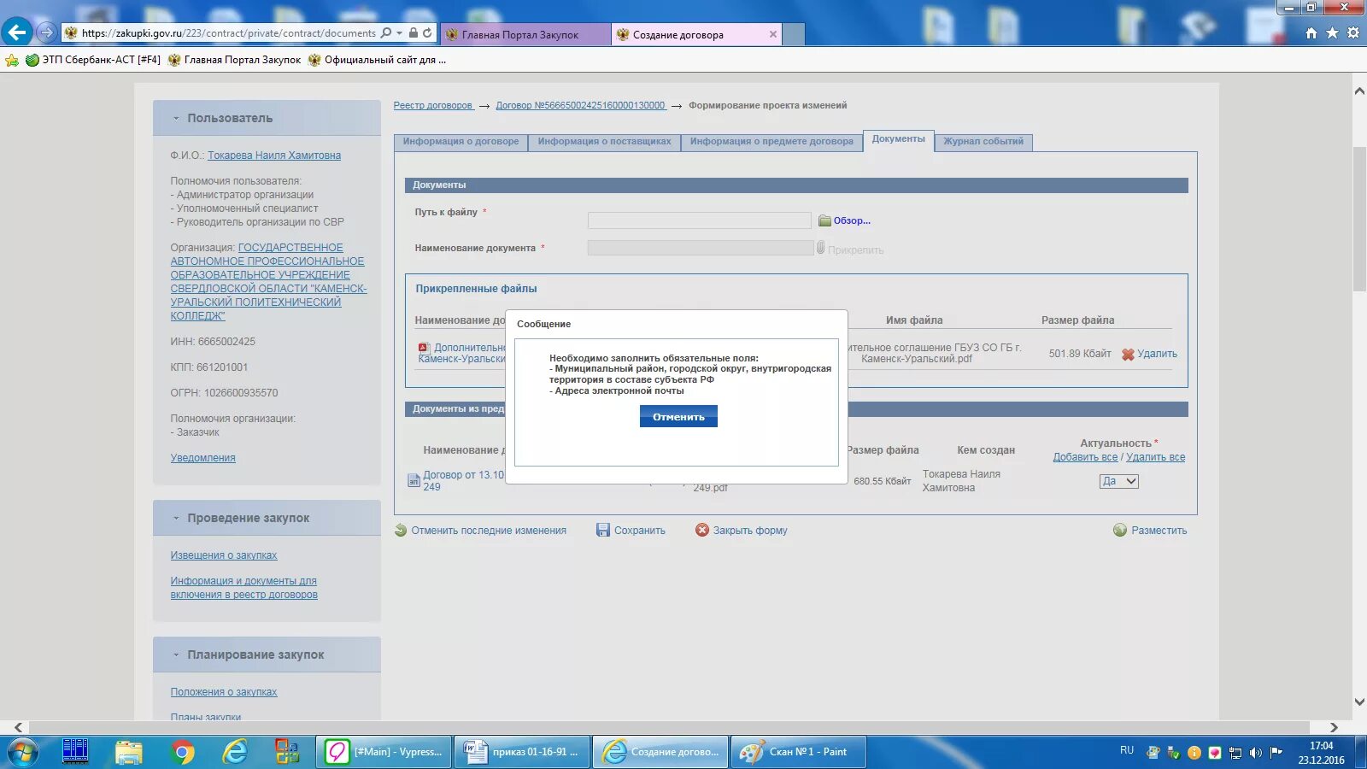Open the Актуальность Да dropdown
The width and height of the screenshot is (1367, 769).
1118,481
